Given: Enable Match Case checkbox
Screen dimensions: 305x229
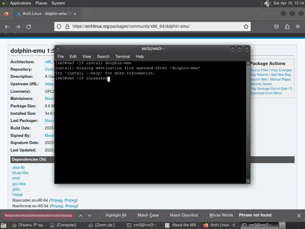Looking at the screenshot, I should (133, 215).
